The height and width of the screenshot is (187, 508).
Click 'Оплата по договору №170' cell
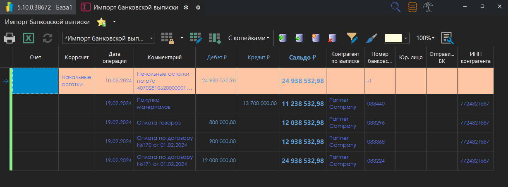(165, 141)
